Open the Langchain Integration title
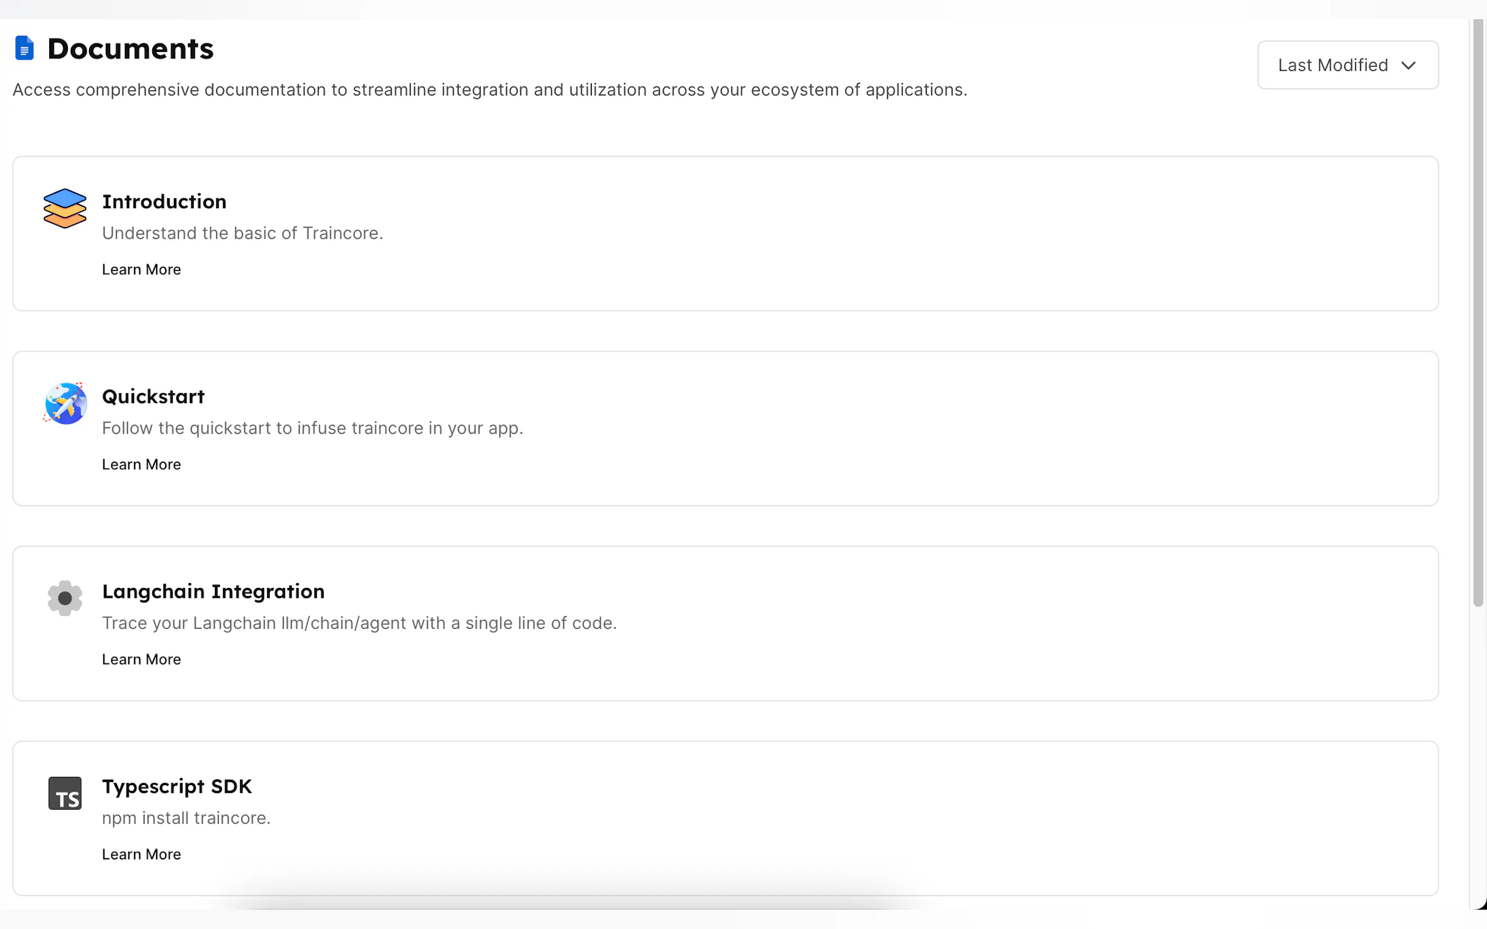The width and height of the screenshot is (1487, 929). click(x=213, y=591)
